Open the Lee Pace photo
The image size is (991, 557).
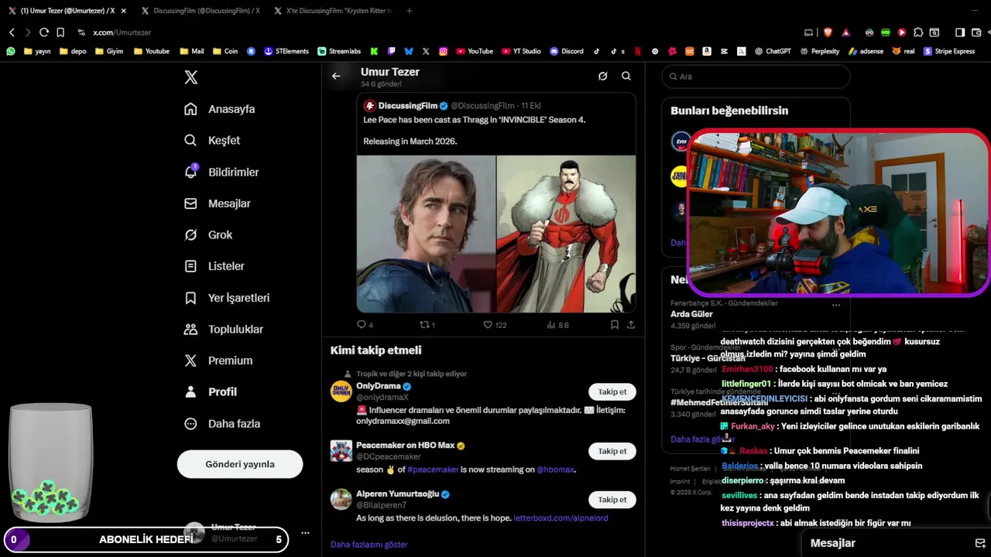click(x=426, y=234)
